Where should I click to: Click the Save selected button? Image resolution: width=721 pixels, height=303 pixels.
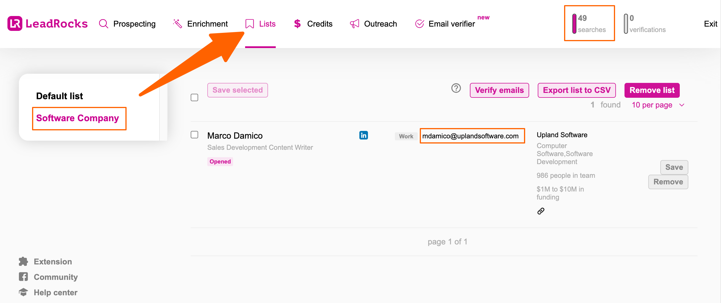pos(238,90)
